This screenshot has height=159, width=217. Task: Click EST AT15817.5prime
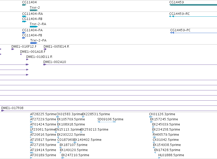click(x=43, y=140)
